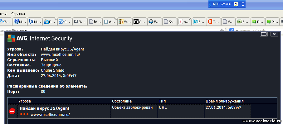Open the green icon tab labeled П...
Screen dimensions: 283x124
click(258, 21)
